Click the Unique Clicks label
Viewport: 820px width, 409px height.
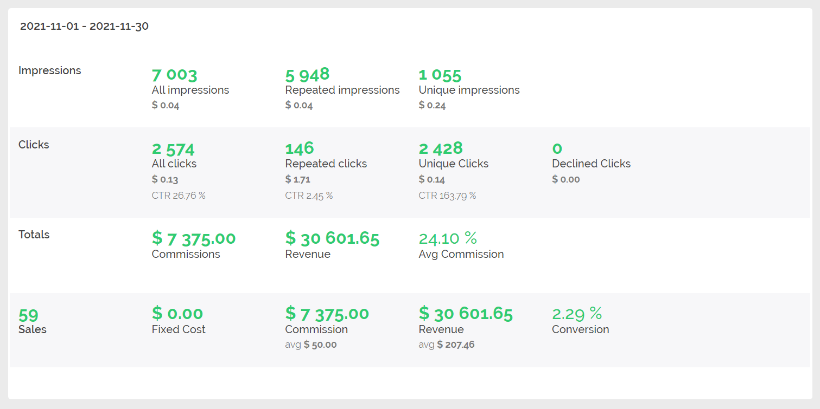point(454,164)
